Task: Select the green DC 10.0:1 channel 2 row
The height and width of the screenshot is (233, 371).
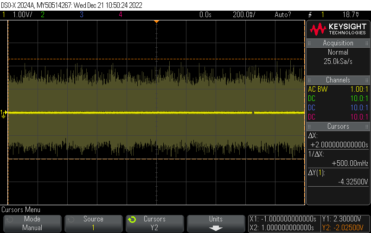Action: (x=338, y=99)
